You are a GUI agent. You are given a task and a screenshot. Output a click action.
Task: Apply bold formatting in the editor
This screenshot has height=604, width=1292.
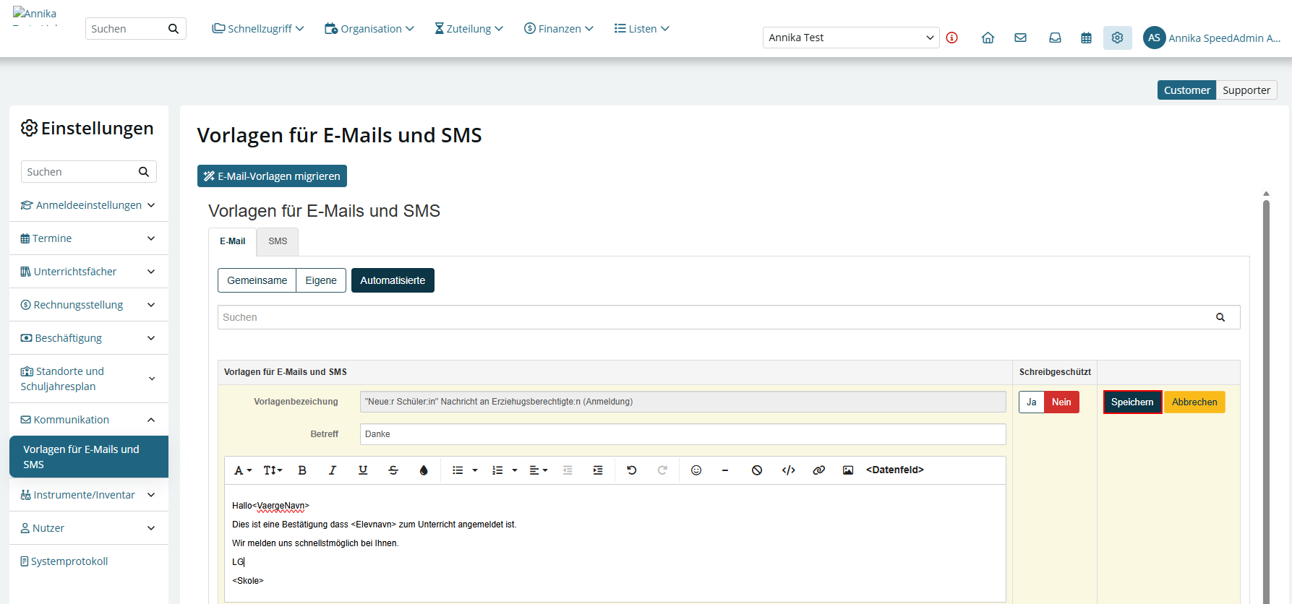[302, 470]
